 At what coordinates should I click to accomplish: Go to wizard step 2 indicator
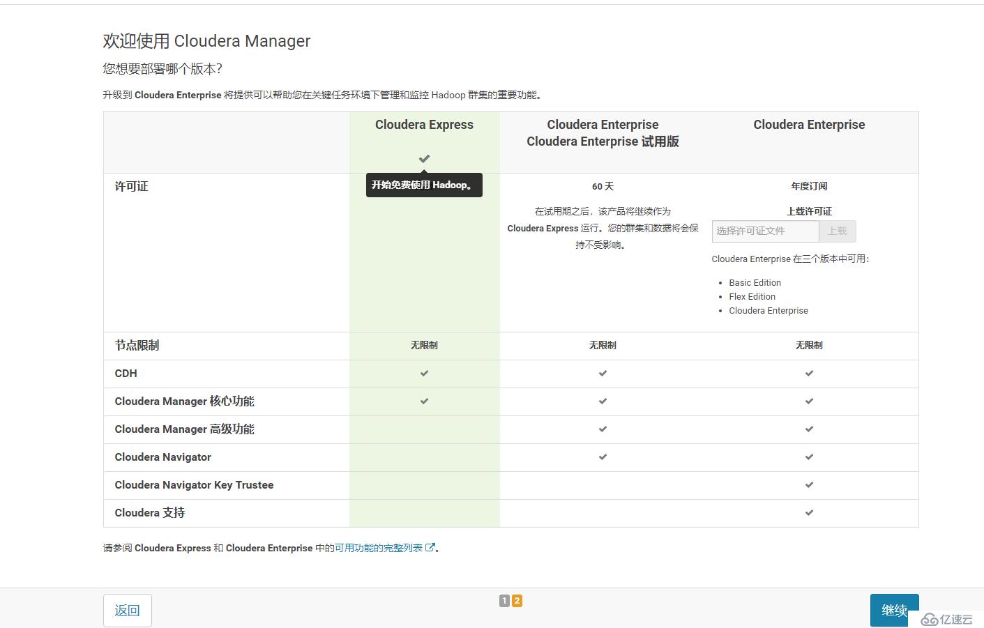point(517,600)
